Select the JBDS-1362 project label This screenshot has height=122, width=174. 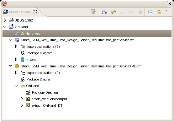24,20
